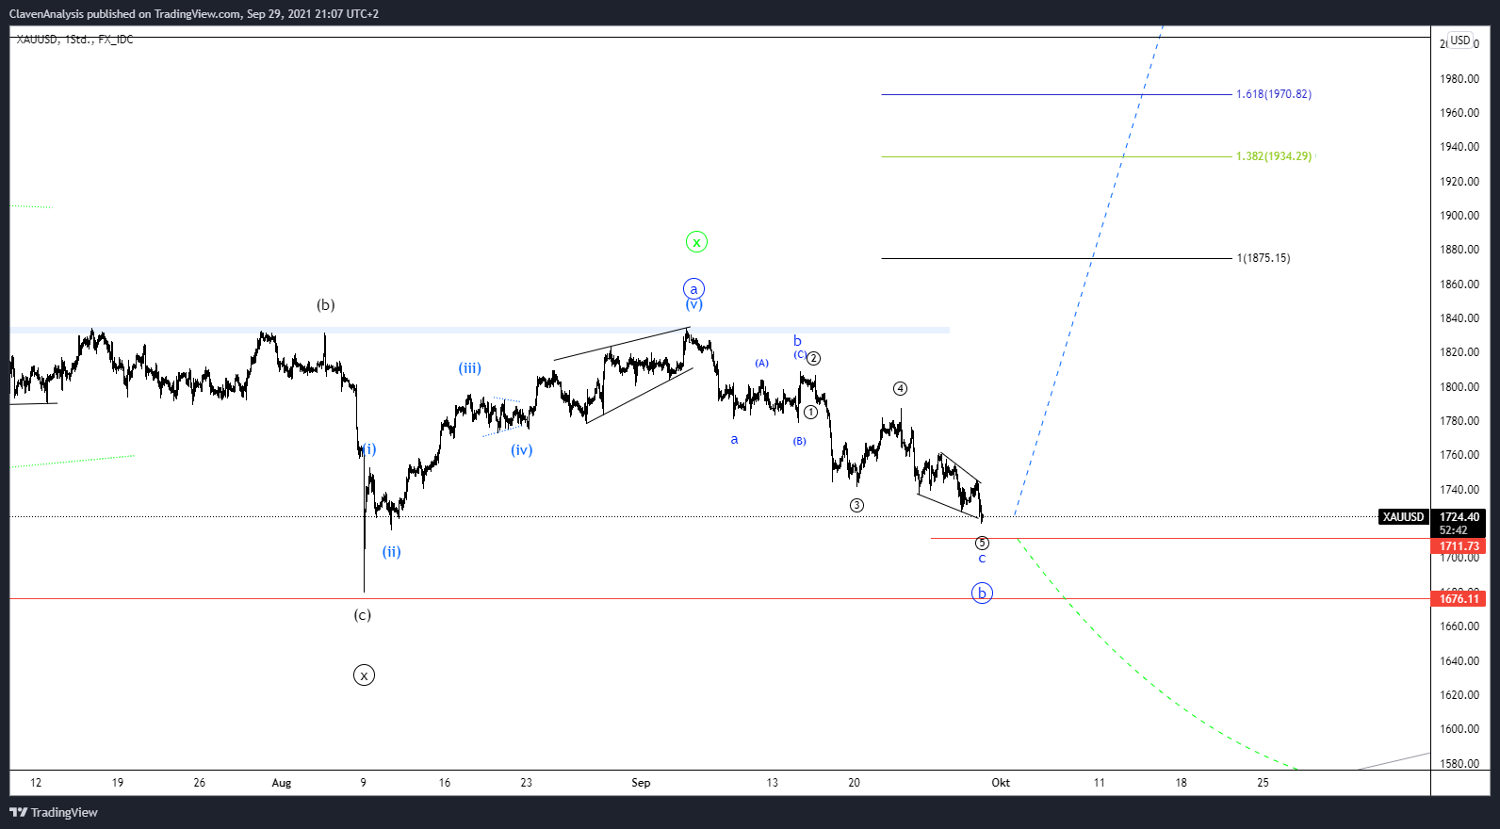
Task: Click the blue (A) sub-wave label
Action: click(761, 364)
